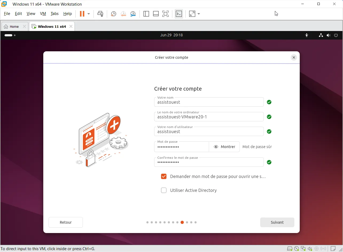This screenshot has height=252, width=343.
Task: Click the Créer votre compte heading
Action: pos(178,89)
